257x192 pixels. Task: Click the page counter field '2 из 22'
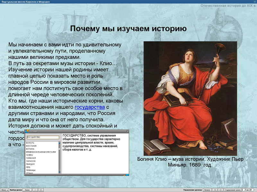(249, 190)
